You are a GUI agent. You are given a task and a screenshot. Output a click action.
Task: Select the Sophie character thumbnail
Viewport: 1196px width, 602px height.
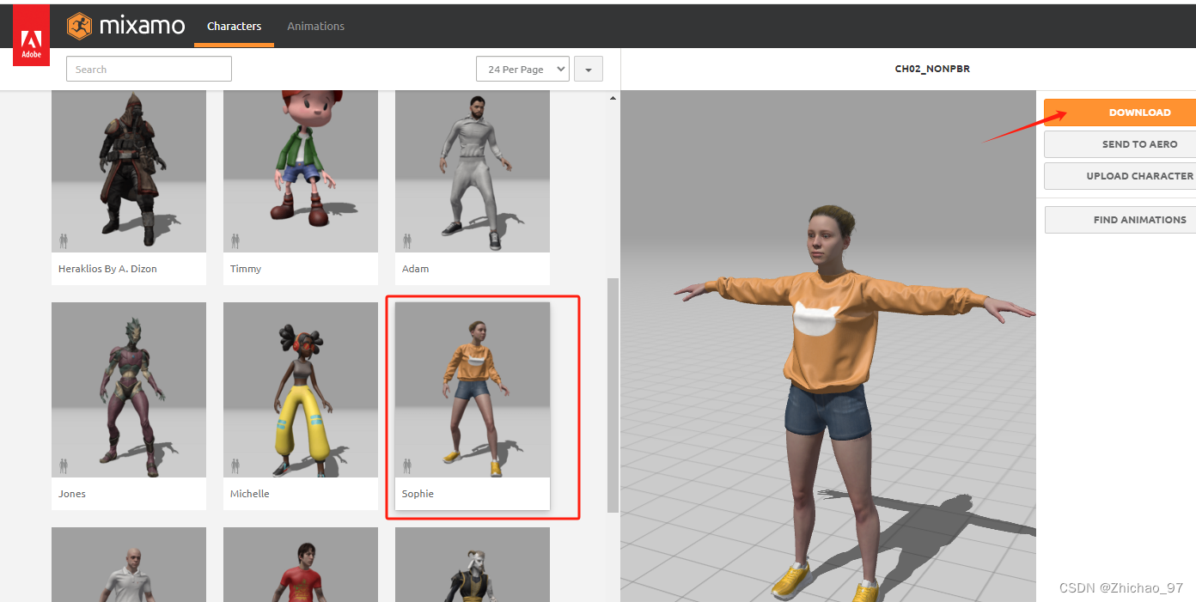pyautogui.click(x=473, y=390)
